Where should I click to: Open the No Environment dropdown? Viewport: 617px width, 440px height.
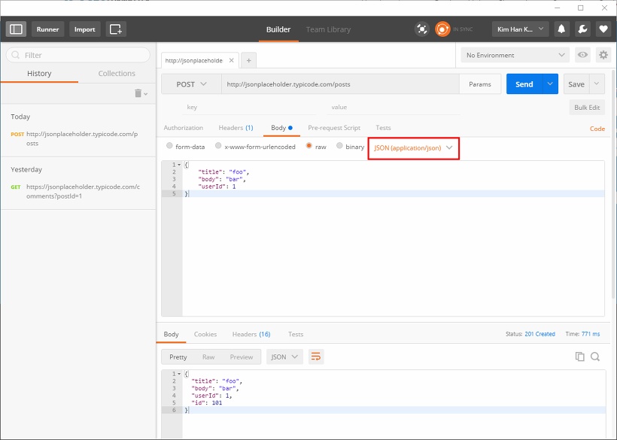point(515,55)
